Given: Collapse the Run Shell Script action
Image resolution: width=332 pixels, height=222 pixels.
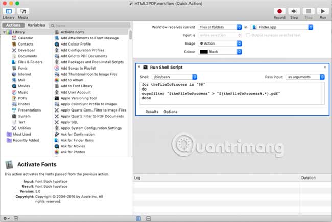Looking at the screenshot, I should [139, 67].
